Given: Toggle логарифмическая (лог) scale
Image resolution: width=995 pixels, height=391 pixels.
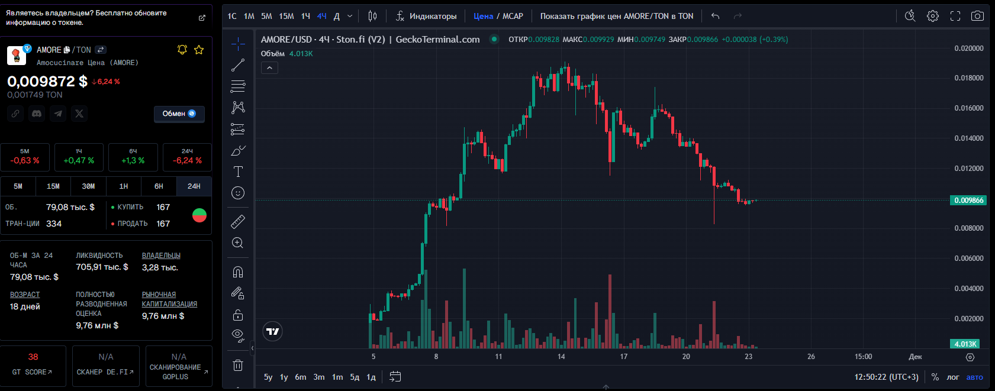Looking at the screenshot, I should pyautogui.click(x=953, y=377).
